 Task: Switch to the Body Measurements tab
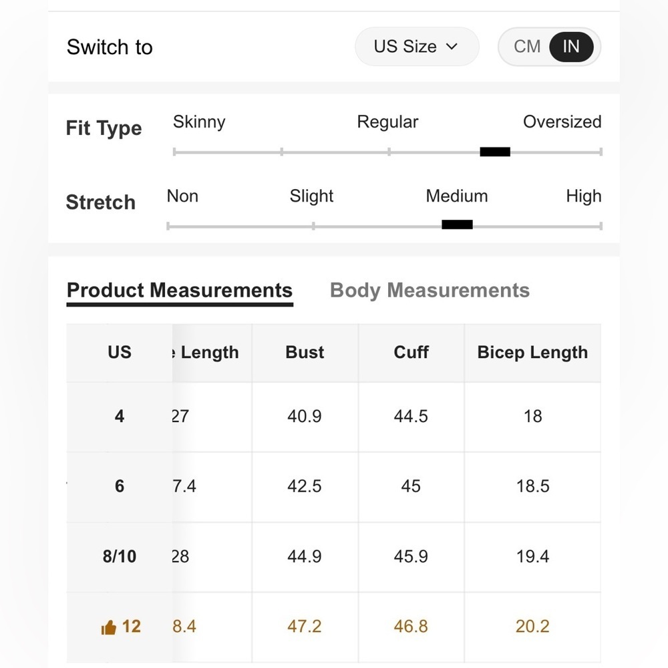pos(430,291)
